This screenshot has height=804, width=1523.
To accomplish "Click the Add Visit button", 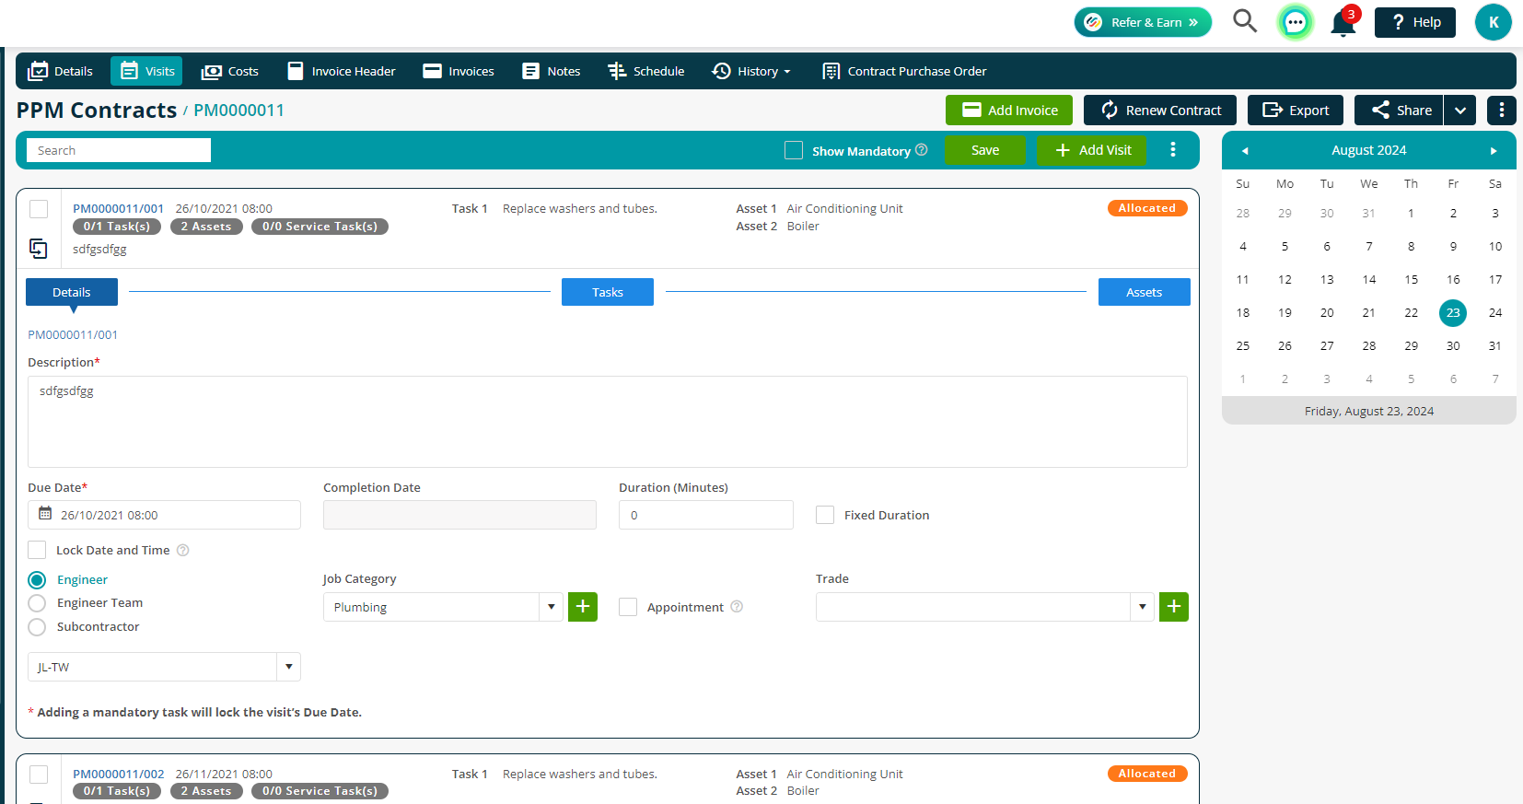I will pos(1092,150).
